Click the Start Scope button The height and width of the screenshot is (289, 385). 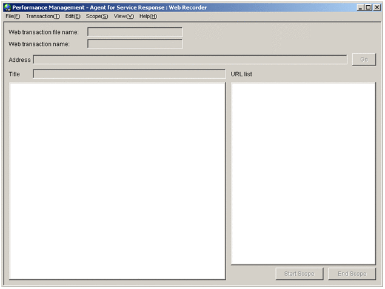[x=300, y=274]
